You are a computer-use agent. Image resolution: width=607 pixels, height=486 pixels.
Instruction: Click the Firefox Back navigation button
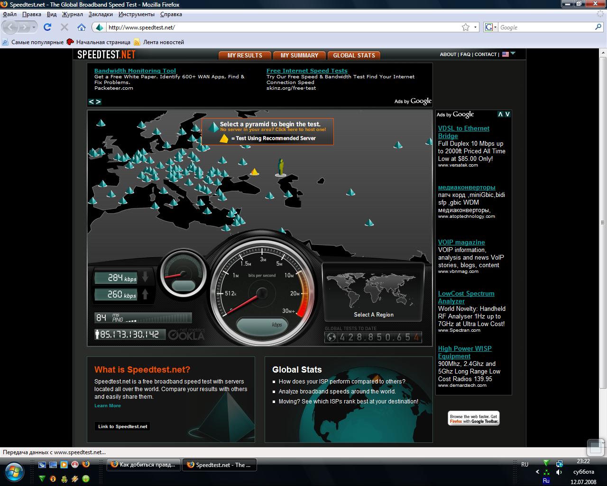pyautogui.click(x=11, y=27)
